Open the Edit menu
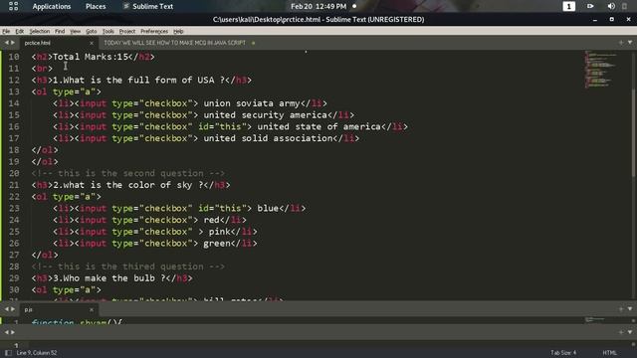The image size is (637, 358). coord(20,31)
